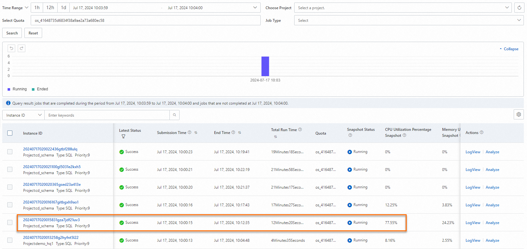Image resolution: width=527 pixels, height=249 pixels.
Task: Open table column settings gear icon
Action: [518, 114]
